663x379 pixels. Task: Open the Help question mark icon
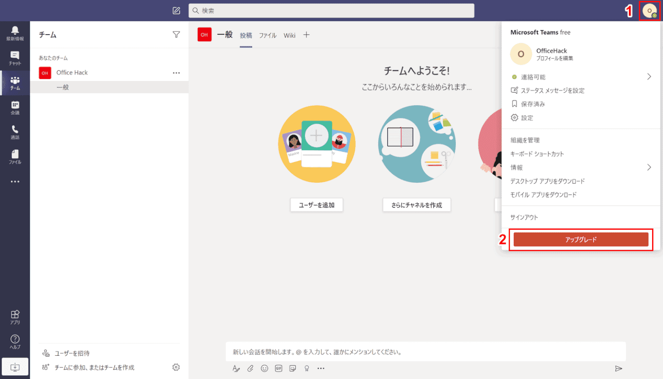point(15,342)
